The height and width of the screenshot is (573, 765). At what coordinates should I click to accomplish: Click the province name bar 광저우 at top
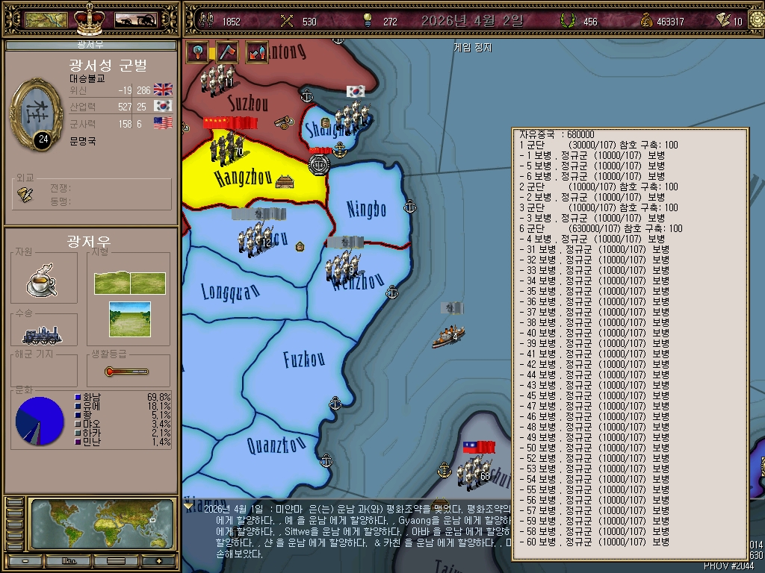90,46
